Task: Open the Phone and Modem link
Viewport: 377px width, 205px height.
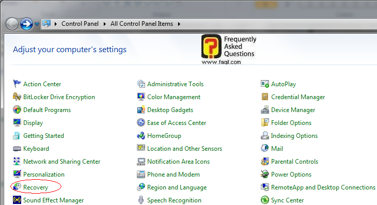Action: (174, 175)
